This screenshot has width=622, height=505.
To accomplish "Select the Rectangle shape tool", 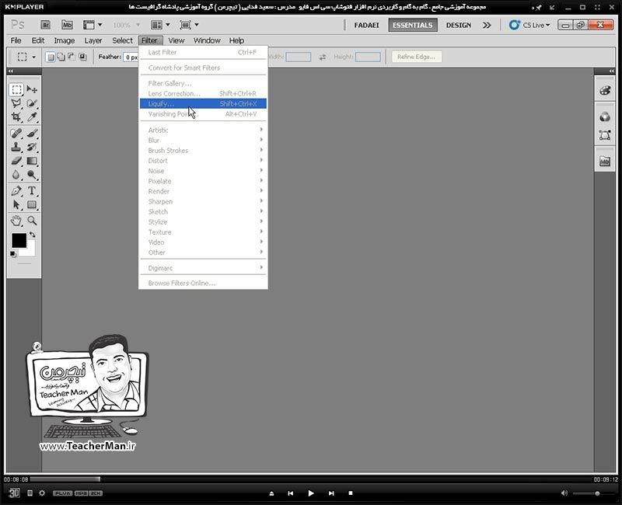I will [32, 204].
